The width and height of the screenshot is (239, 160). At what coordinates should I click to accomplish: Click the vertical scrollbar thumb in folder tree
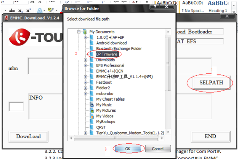(x=168, y=64)
